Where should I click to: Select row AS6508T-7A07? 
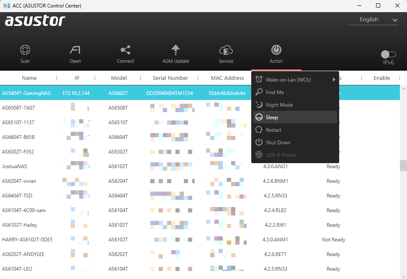[x=200, y=108]
